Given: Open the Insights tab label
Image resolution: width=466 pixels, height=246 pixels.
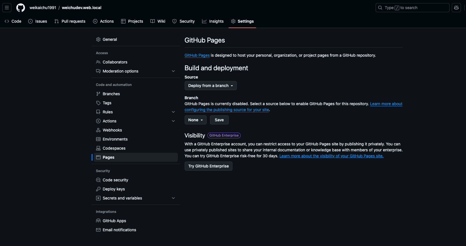Looking at the screenshot, I should coord(216,21).
